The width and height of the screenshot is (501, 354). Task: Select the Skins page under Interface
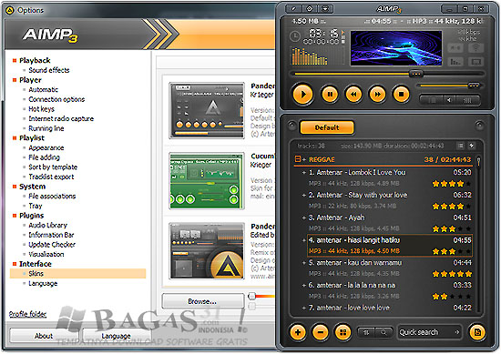[x=78, y=274]
